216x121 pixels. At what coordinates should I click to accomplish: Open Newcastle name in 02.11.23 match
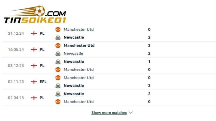pyautogui.click(x=74, y=86)
